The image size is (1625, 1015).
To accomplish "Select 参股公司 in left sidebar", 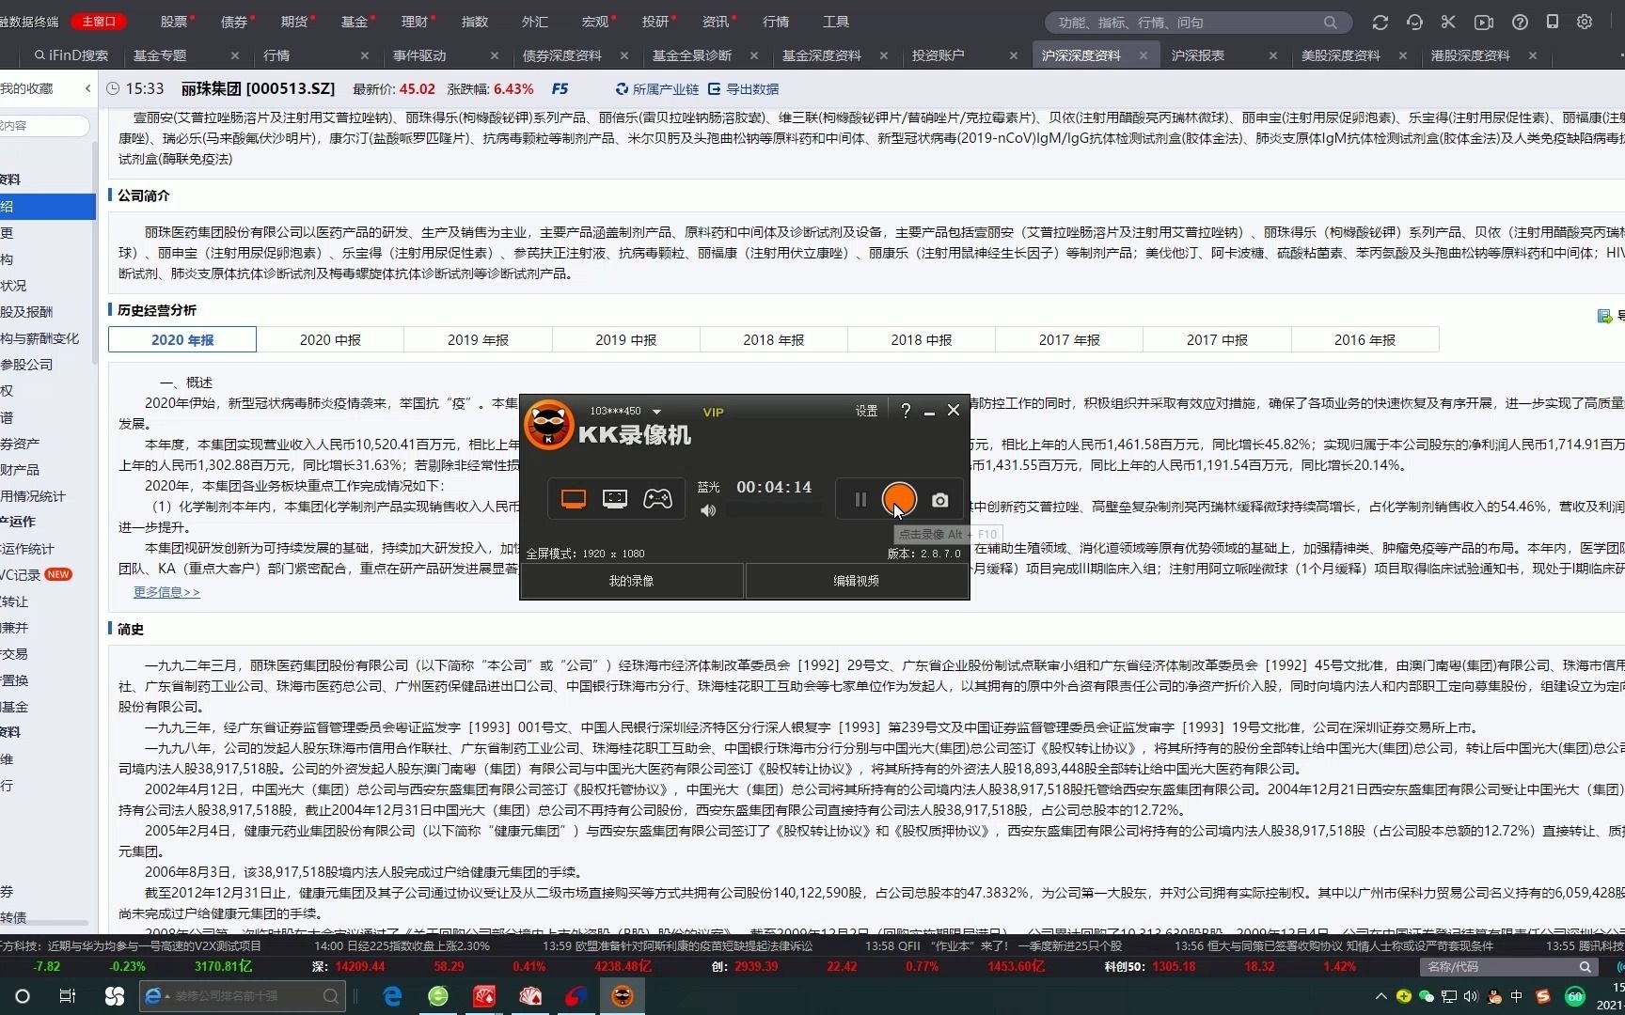I will click(26, 365).
